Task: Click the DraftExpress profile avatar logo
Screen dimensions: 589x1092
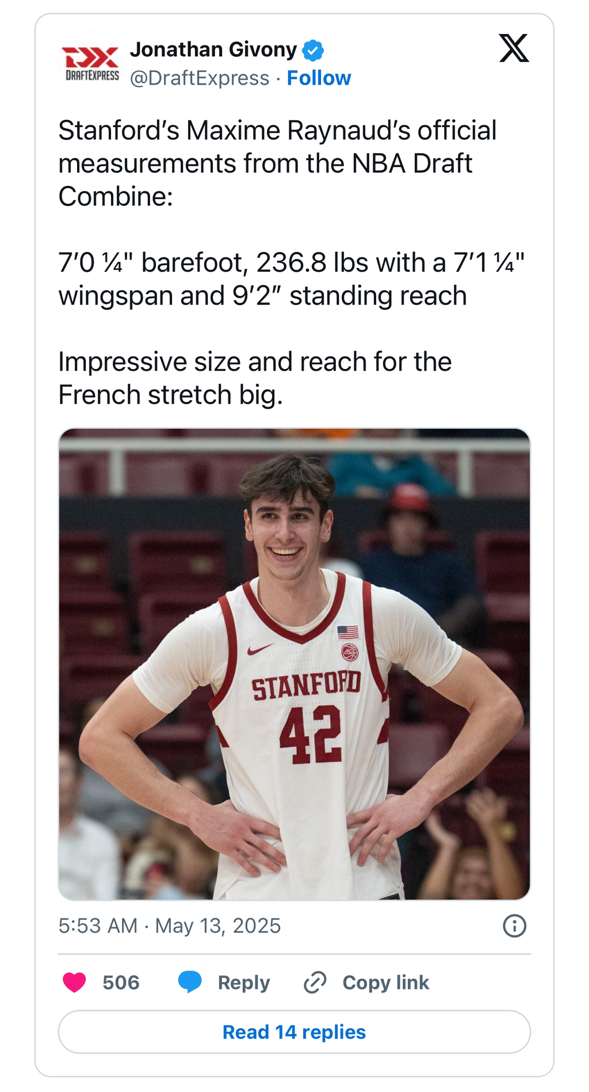Action: click(91, 63)
